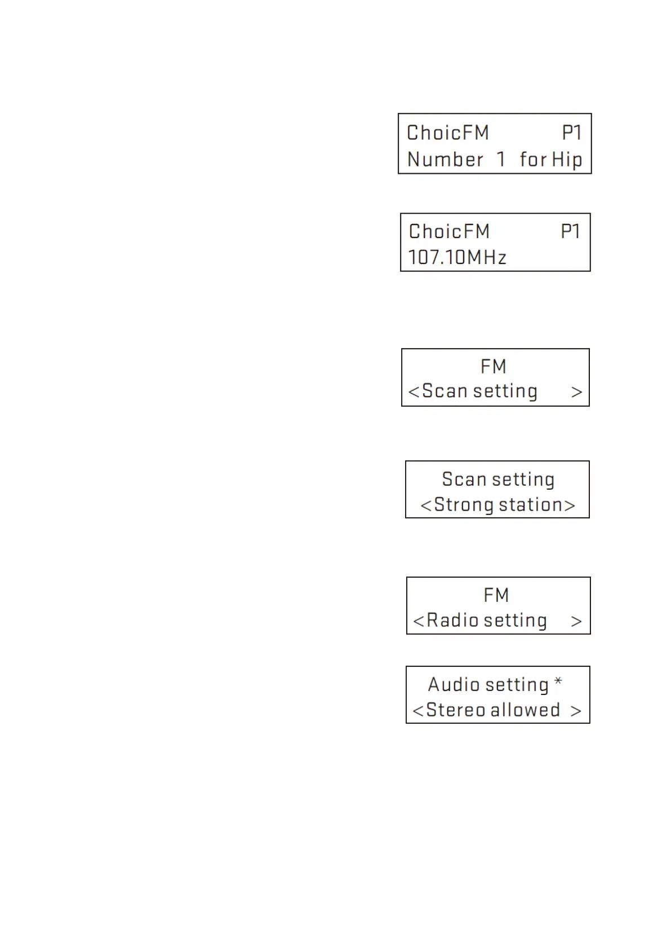Click right arrow after "Radio setting"
Screen dimensions: 671x950
tap(576, 622)
